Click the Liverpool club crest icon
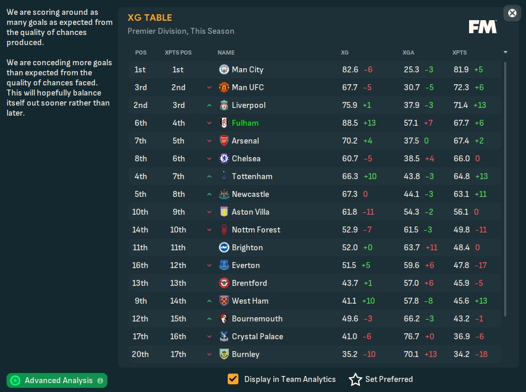 tap(224, 105)
